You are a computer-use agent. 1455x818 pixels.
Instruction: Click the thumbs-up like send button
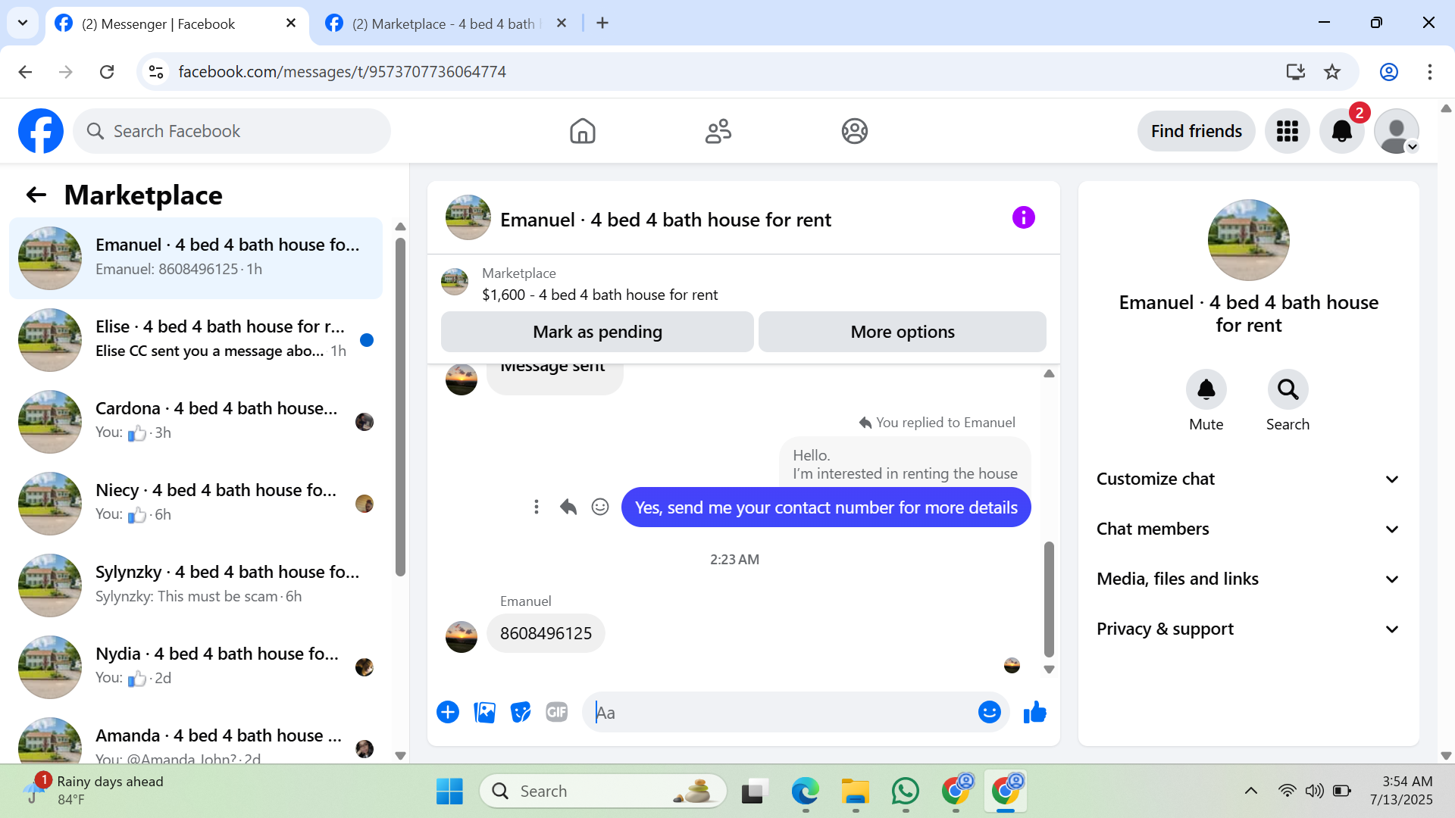1034,713
